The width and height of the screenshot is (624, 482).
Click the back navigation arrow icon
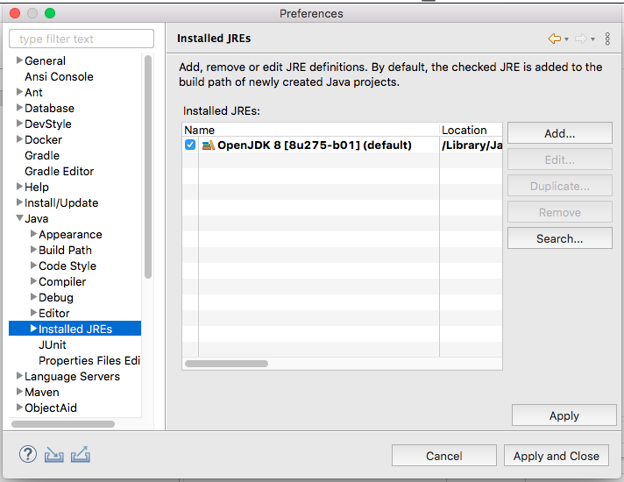(x=554, y=39)
